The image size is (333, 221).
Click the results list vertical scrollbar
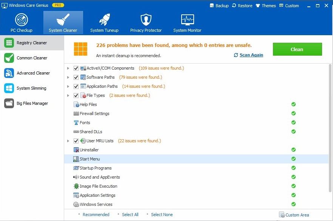pos(330,128)
